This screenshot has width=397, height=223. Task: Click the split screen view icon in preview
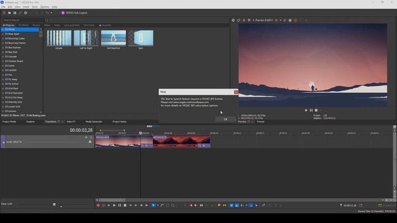[249, 20]
